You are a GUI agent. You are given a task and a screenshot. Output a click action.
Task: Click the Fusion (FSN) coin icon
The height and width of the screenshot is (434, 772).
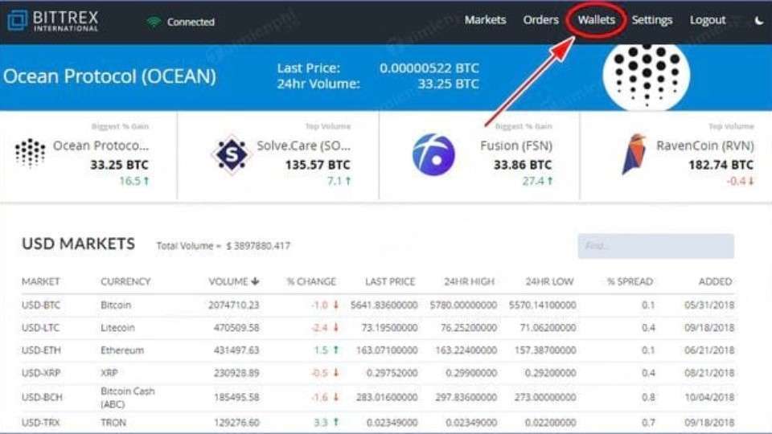tap(433, 154)
